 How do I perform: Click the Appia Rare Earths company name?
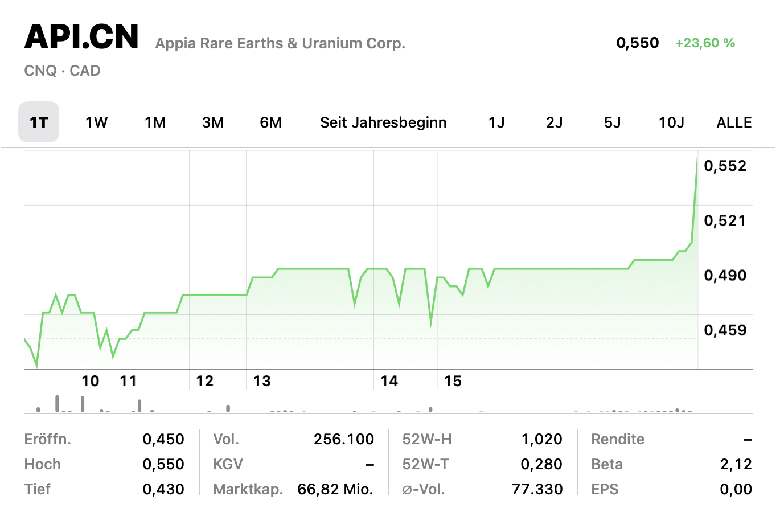coord(280,44)
